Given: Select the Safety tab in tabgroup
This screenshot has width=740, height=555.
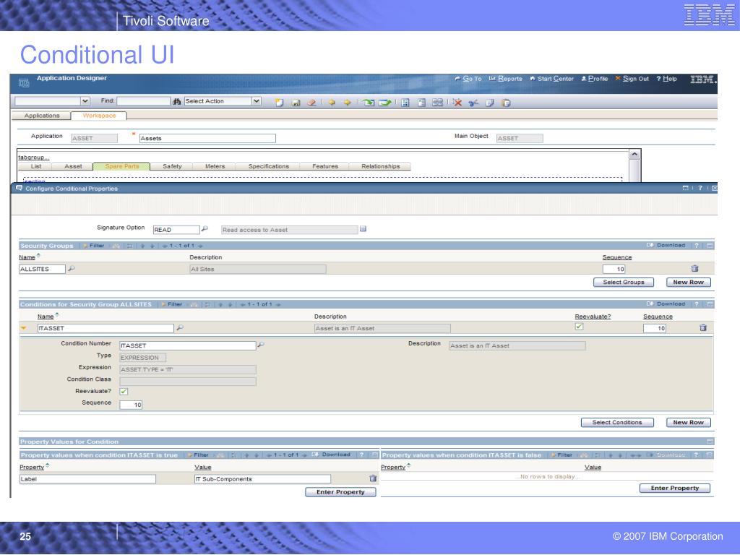Looking at the screenshot, I should 172,166.
